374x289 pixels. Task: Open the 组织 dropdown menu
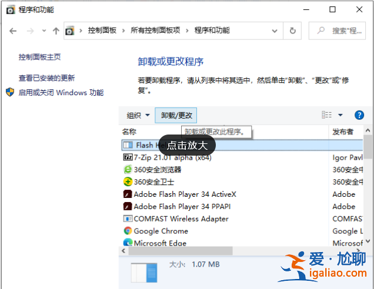138,116
